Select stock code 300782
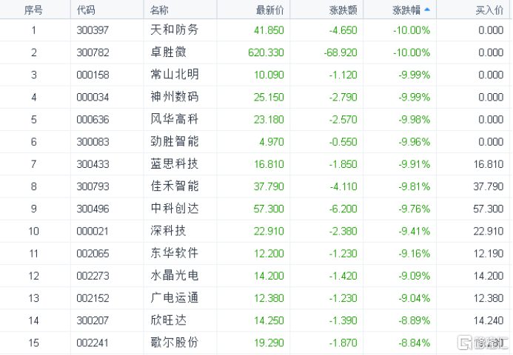The image size is (513, 355). tap(93, 53)
